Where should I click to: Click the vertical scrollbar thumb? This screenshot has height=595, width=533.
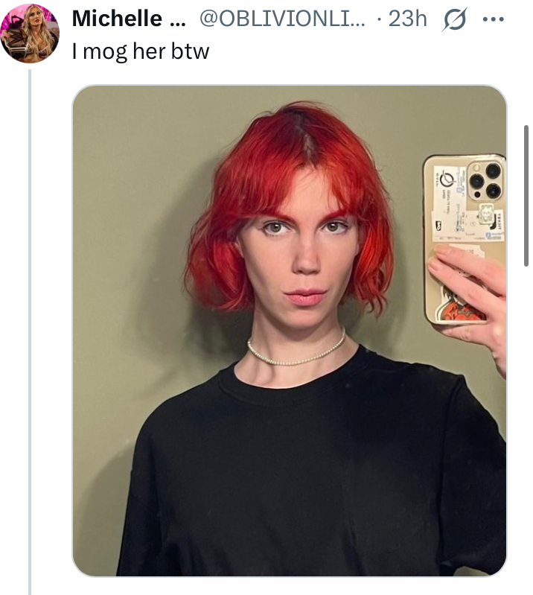tap(526, 195)
